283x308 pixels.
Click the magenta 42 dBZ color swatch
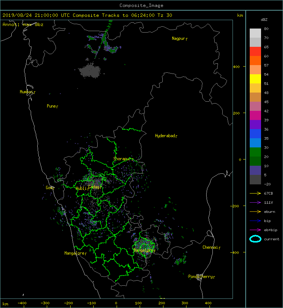point(255,115)
